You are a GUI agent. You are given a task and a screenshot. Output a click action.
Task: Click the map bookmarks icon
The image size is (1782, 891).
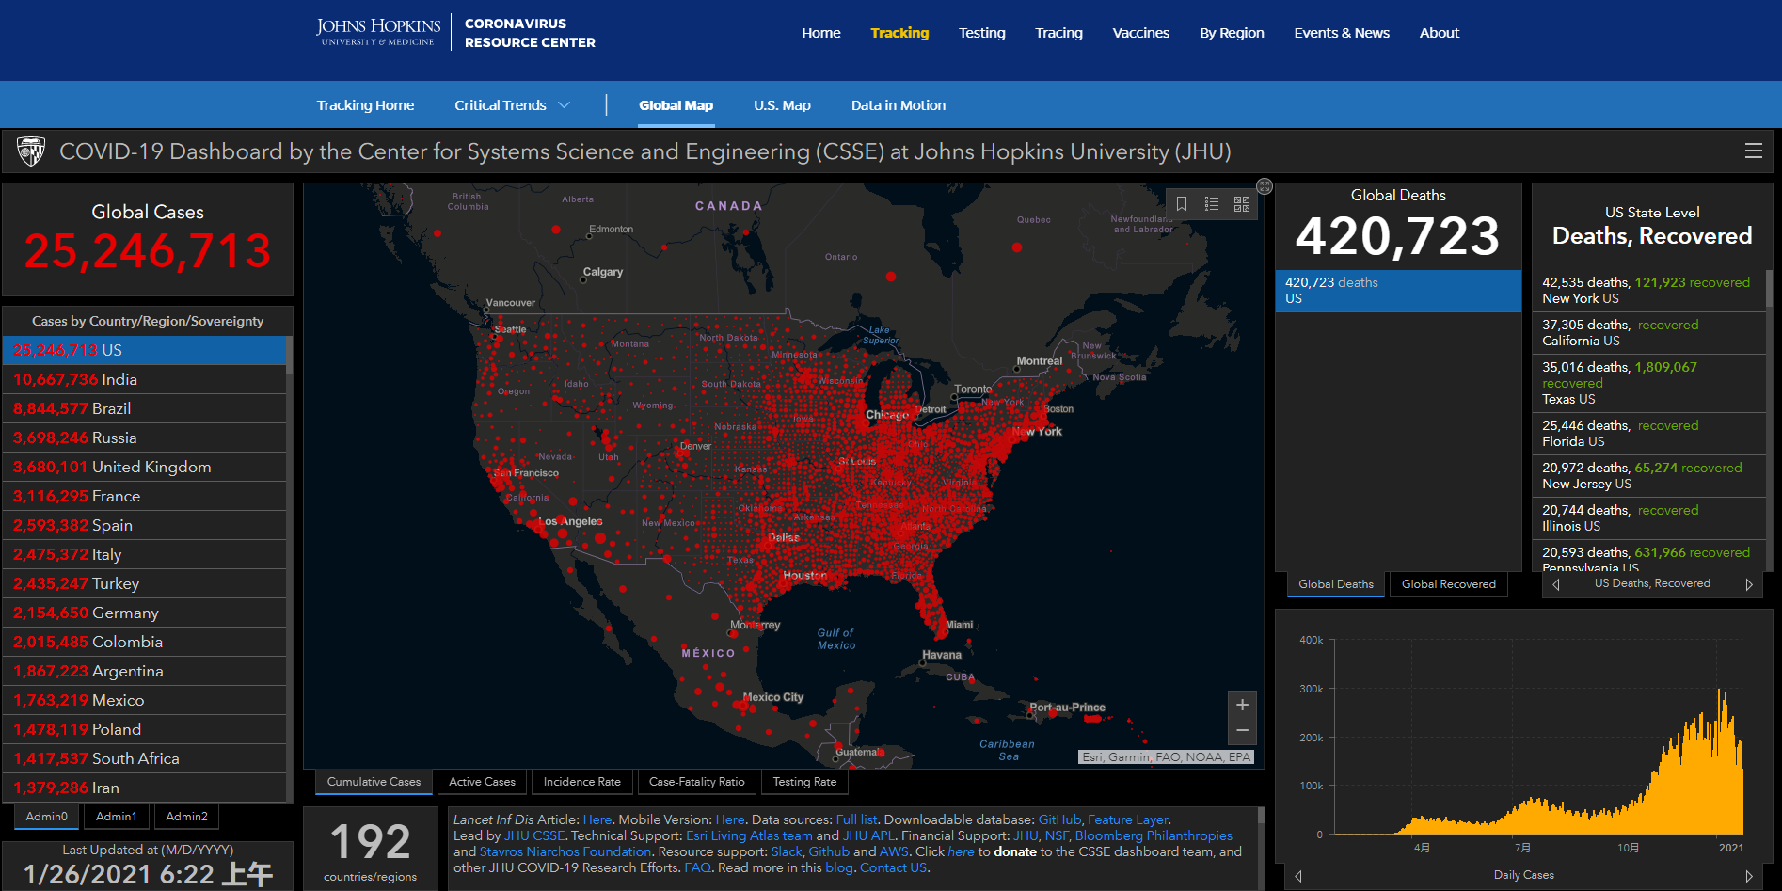coord(1182,203)
